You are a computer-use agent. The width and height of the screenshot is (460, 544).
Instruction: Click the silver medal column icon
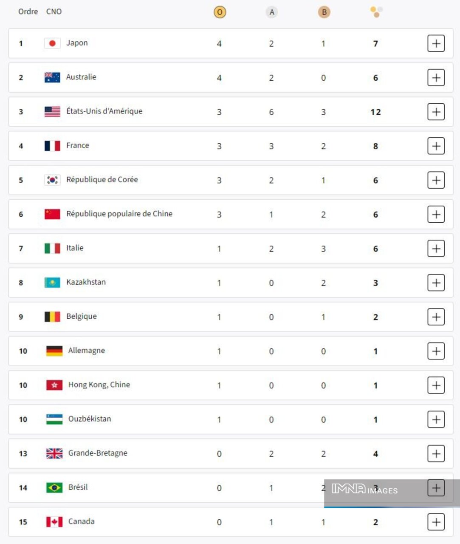click(x=272, y=12)
